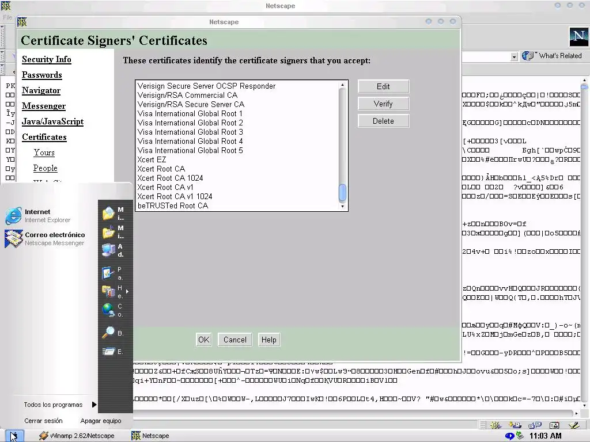Image resolution: width=590 pixels, height=442 pixels.
Task: Select Visa International Global Root 4
Action: tap(190, 142)
